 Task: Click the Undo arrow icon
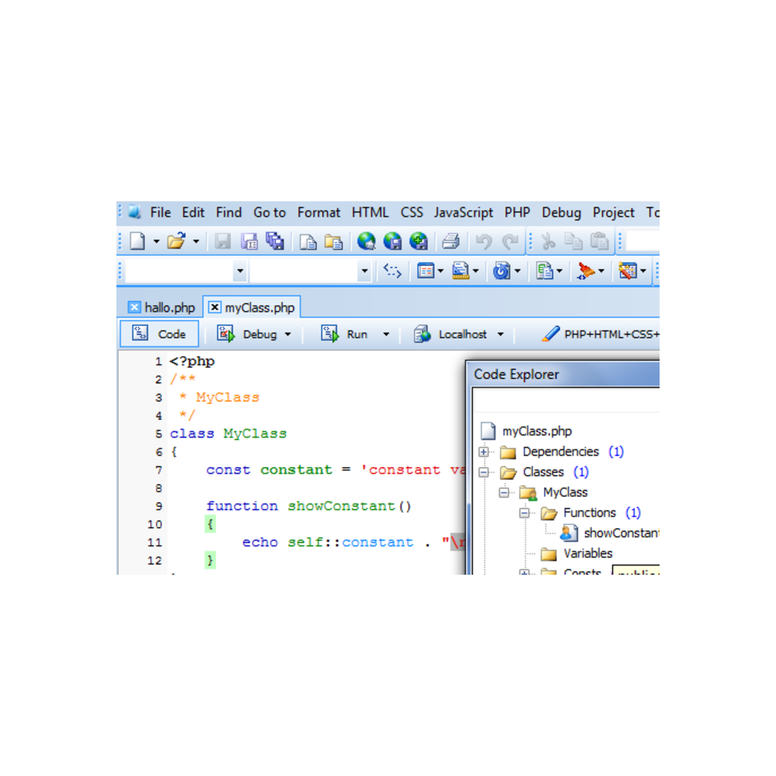coord(483,241)
